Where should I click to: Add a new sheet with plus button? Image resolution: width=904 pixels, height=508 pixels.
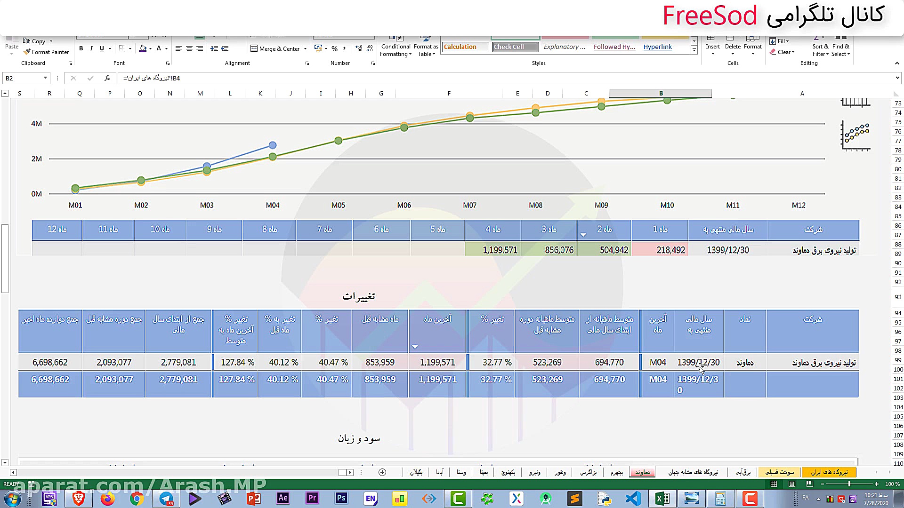(x=382, y=472)
